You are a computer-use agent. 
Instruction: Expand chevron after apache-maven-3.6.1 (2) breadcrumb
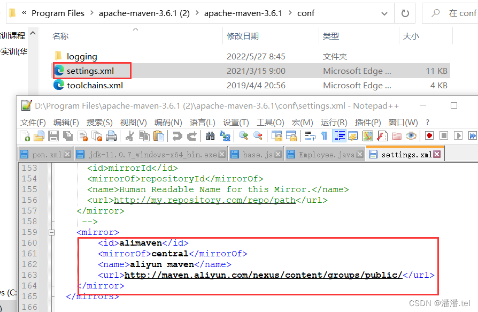click(197, 13)
